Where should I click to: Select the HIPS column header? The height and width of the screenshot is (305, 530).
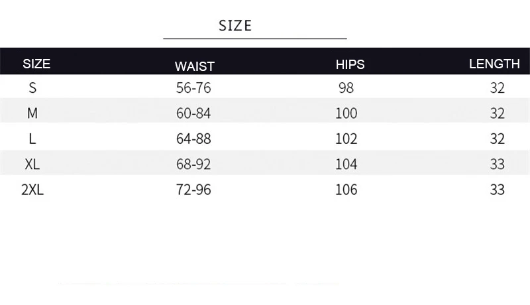pyautogui.click(x=350, y=64)
